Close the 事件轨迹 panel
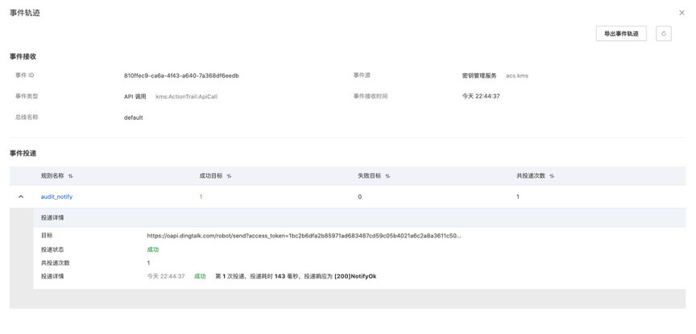 [x=681, y=13]
